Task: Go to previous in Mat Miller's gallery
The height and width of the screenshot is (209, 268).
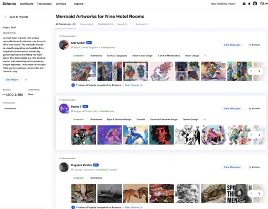Action: [251, 71]
